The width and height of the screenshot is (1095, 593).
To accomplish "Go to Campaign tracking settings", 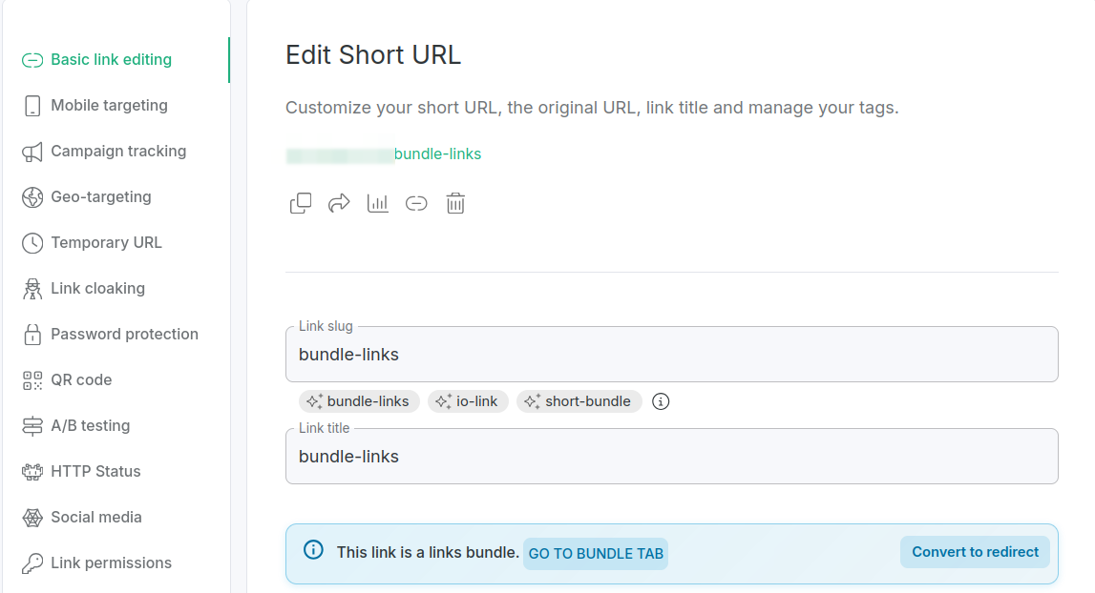I will pyautogui.click(x=118, y=152).
